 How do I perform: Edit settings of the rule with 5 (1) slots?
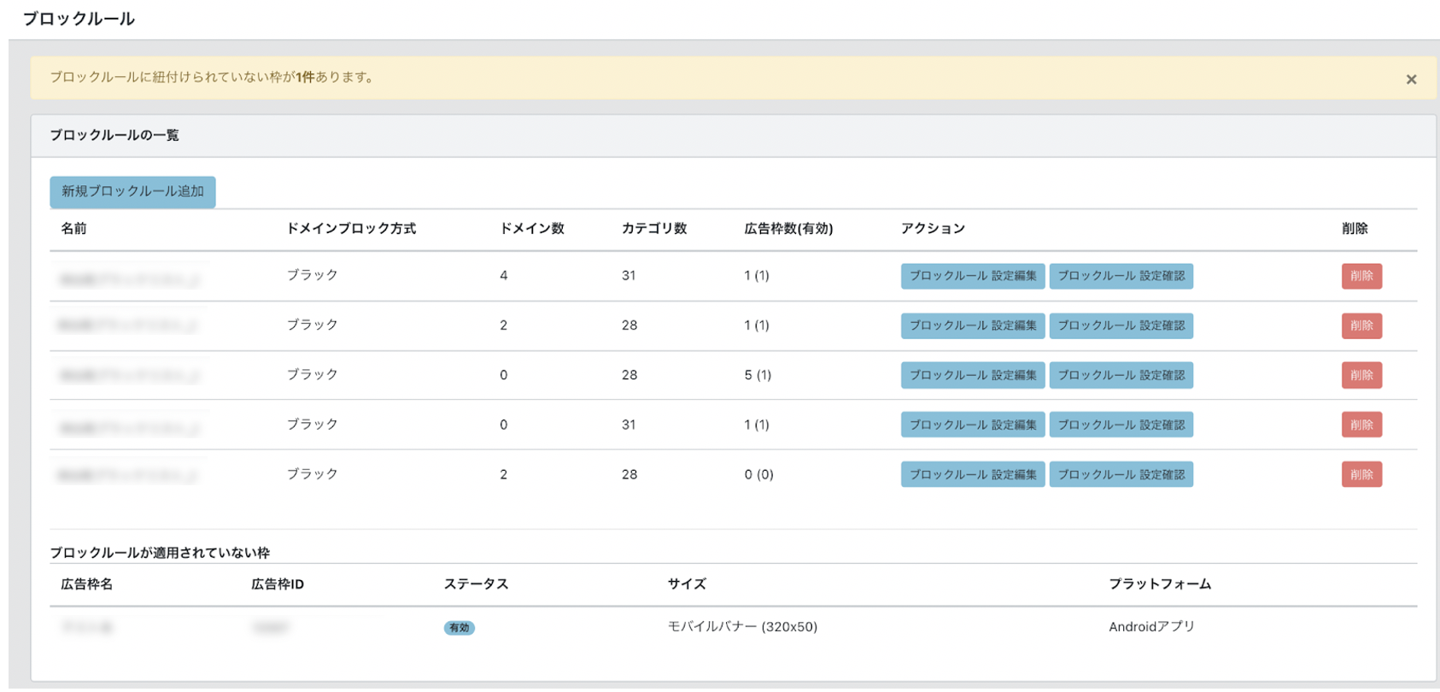[x=973, y=375]
